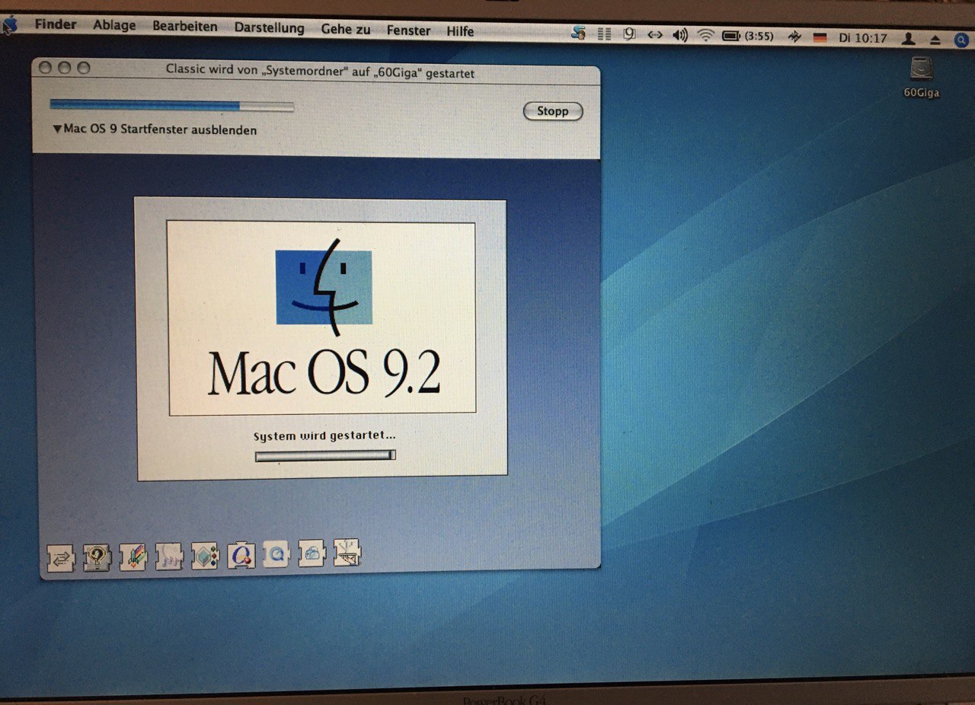This screenshot has width=975, height=705.
Task: Click the System wird gestartet progress bar
Action: [x=325, y=455]
